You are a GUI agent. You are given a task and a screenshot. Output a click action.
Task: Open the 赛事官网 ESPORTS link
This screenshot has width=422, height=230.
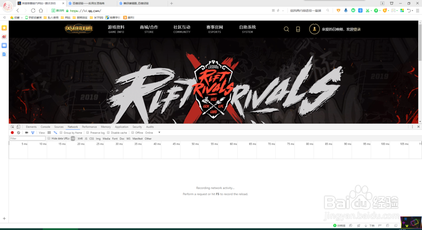[x=214, y=29]
